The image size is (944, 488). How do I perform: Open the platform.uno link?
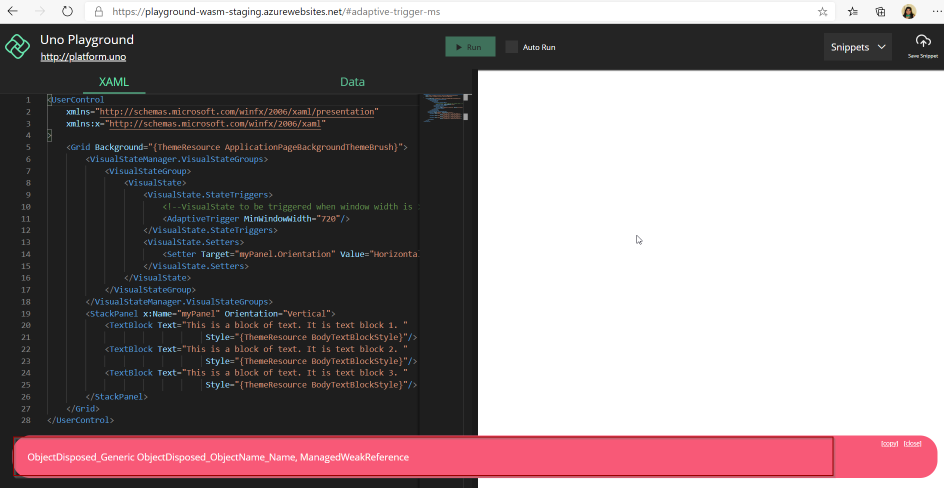[x=83, y=56]
